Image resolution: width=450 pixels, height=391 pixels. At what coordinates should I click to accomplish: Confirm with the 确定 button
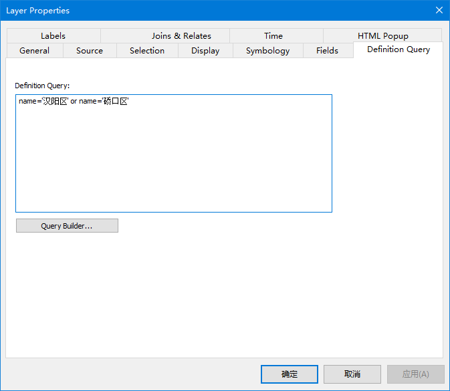[x=290, y=374]
